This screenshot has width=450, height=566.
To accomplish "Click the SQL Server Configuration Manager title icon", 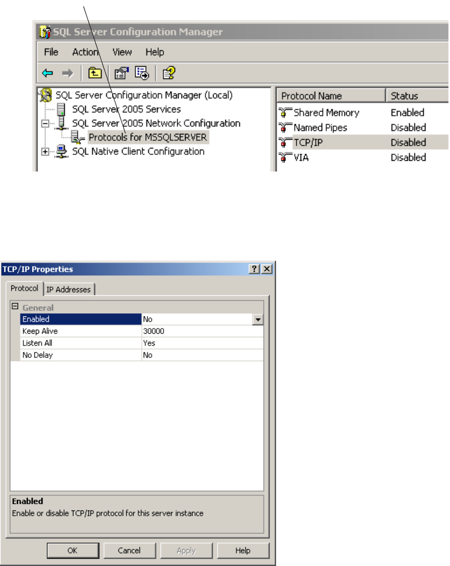I will tap(45, 32).
